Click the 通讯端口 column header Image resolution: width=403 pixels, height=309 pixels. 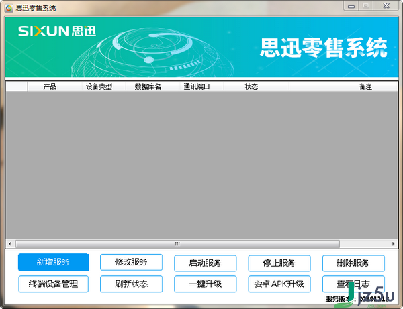(201, 86)
